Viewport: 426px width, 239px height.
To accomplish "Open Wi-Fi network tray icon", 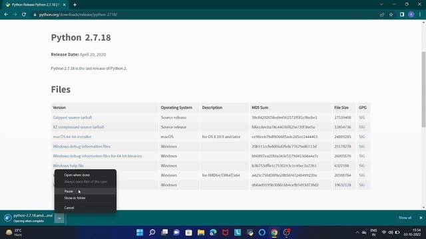I will pyautogui.click(x=384, y=232).
